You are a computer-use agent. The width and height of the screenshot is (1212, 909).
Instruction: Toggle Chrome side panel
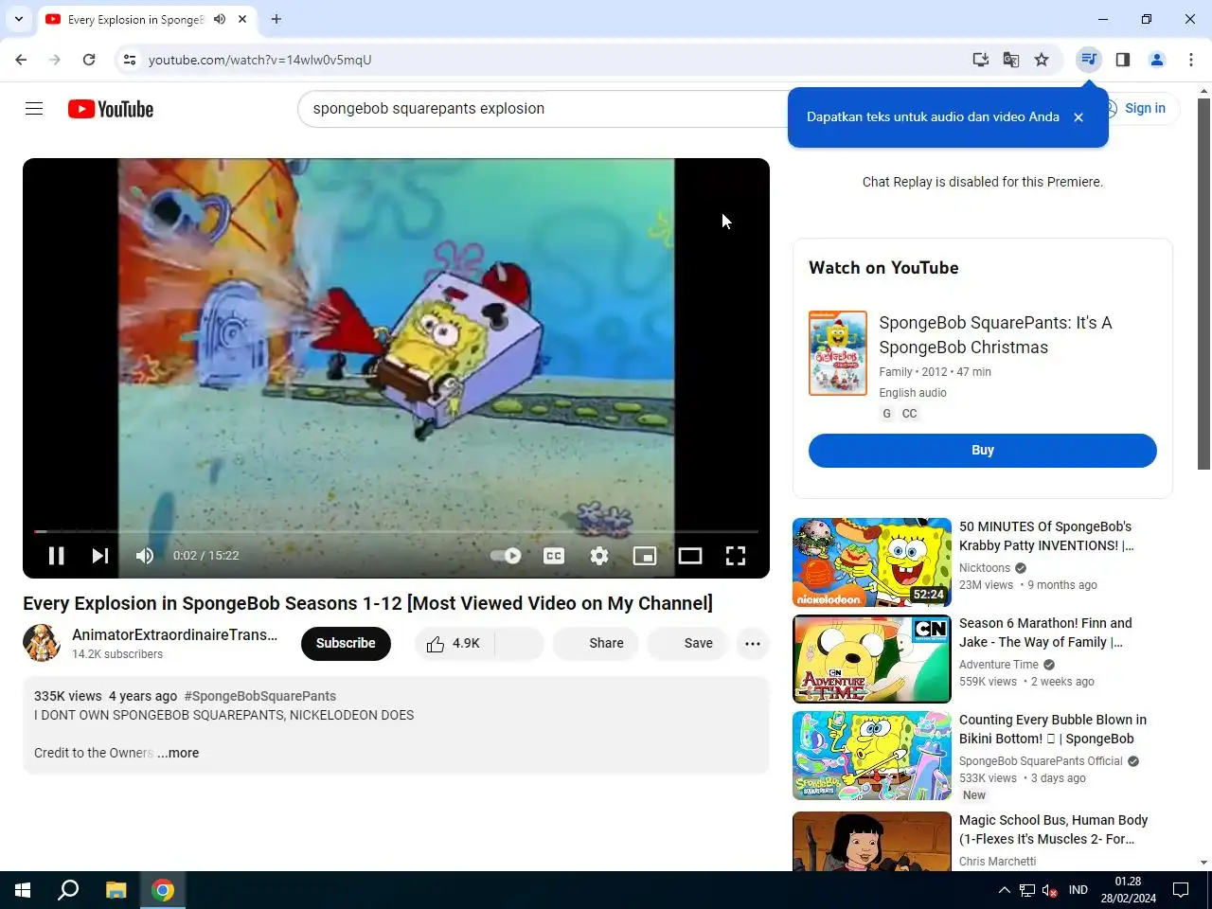(x=1123, y=60)
